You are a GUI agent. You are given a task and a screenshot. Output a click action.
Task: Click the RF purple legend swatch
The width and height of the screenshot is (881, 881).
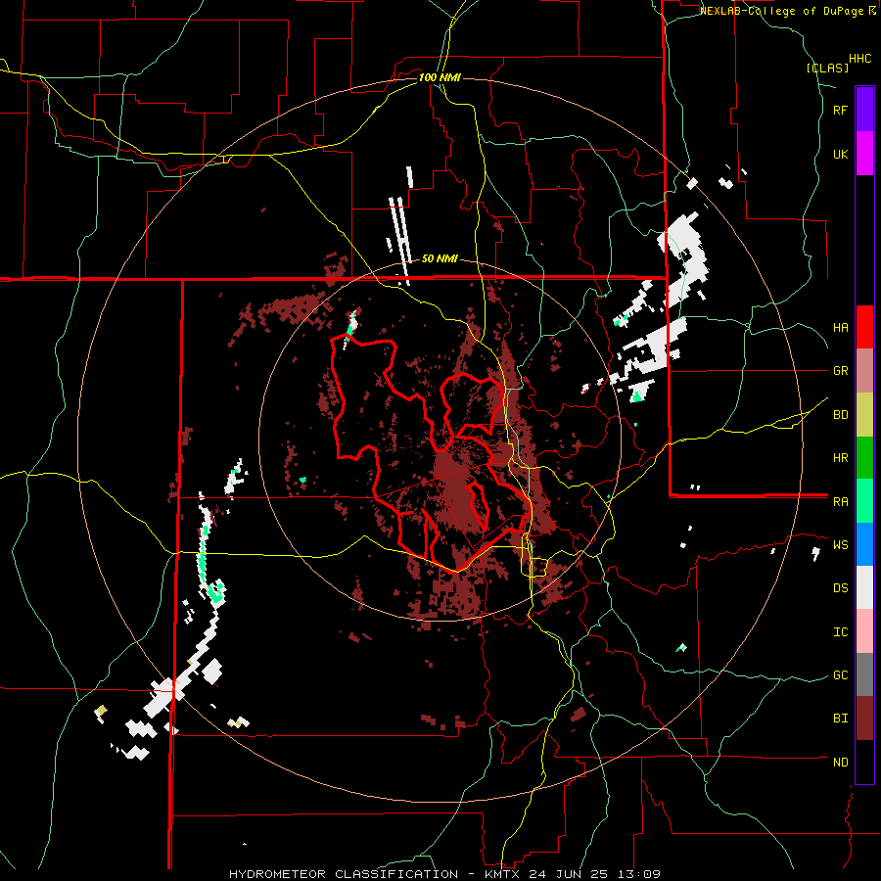[864, 110]
